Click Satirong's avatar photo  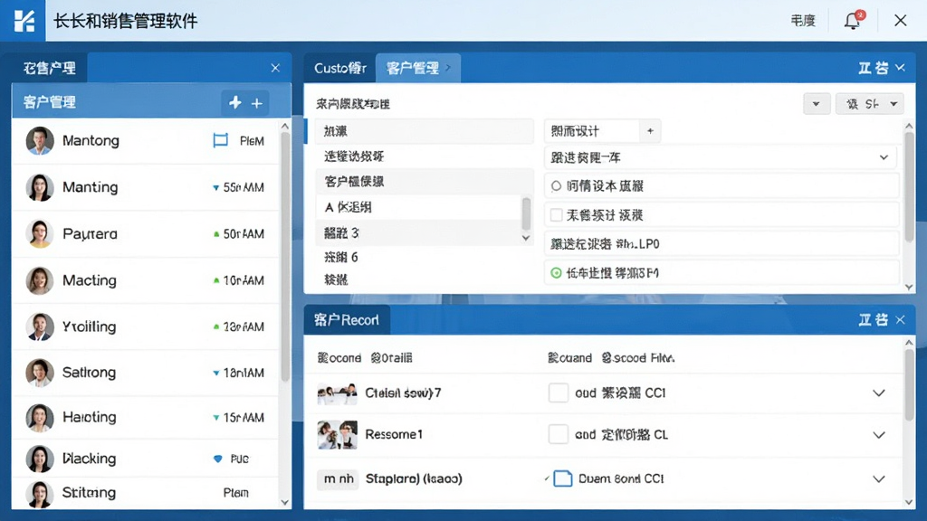[40, 373]
